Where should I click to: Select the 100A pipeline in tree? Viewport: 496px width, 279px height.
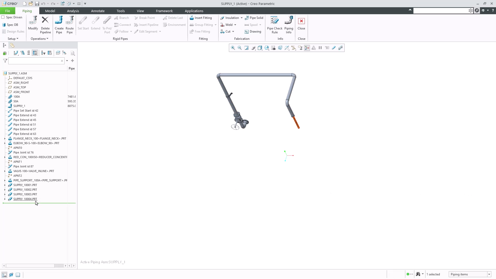click(17, 97)
